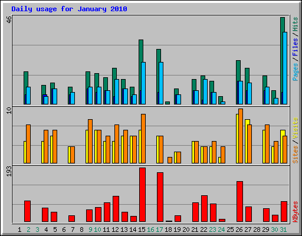Select the orange Sites bar for day 2
The height and width of the screenshot is (236, 302).
click(x=28, y=144)
